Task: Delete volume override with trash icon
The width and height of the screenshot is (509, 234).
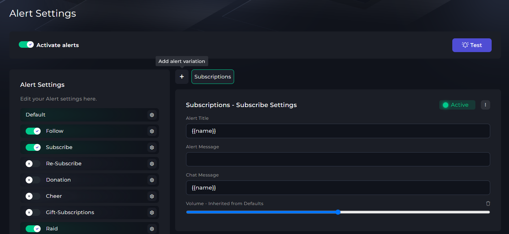Action: [x=488, y=204]
